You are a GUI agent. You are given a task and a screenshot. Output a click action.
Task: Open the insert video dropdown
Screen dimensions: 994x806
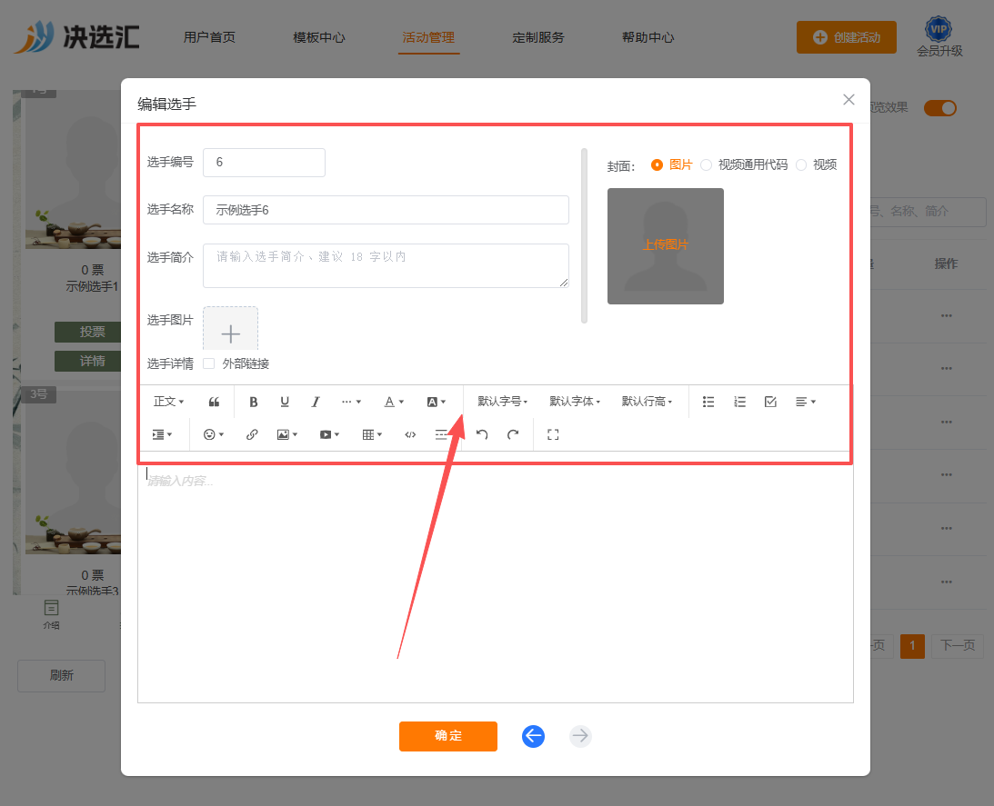click(329, 434)
